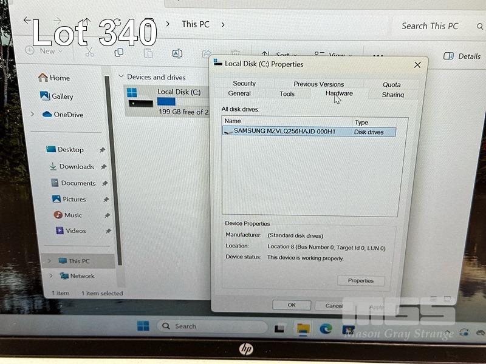Click the Cut scissors toolbar icon

pyautogui.click(x=89, y=53)
